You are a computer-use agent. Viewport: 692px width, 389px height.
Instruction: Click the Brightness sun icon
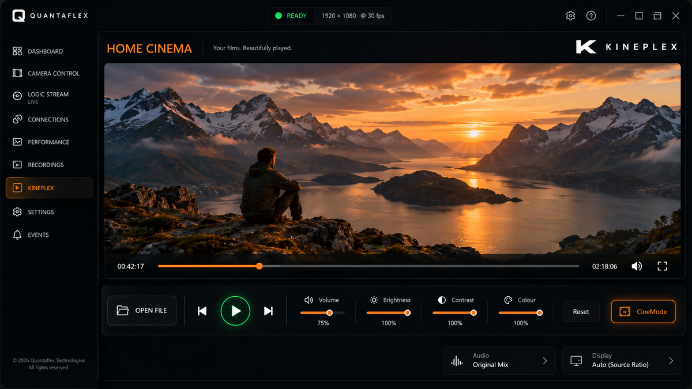coord(374,300)
